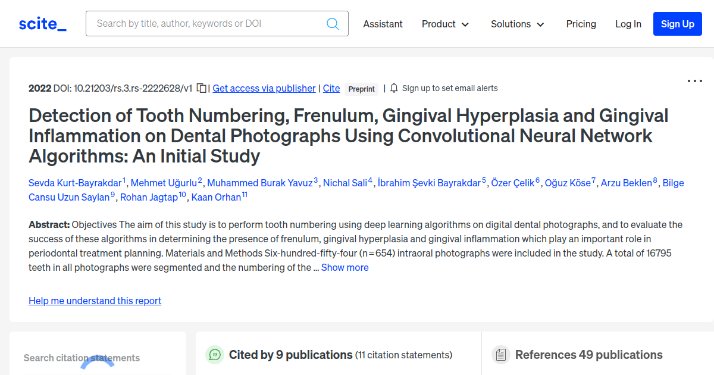Focus the title, author, keywords search field
Image resolution: width=714 pixels, height=375 pixels.
(208, 24)
